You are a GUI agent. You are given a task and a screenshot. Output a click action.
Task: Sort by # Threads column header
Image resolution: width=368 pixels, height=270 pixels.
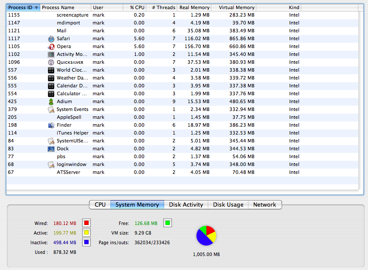(x=162, y=7)
